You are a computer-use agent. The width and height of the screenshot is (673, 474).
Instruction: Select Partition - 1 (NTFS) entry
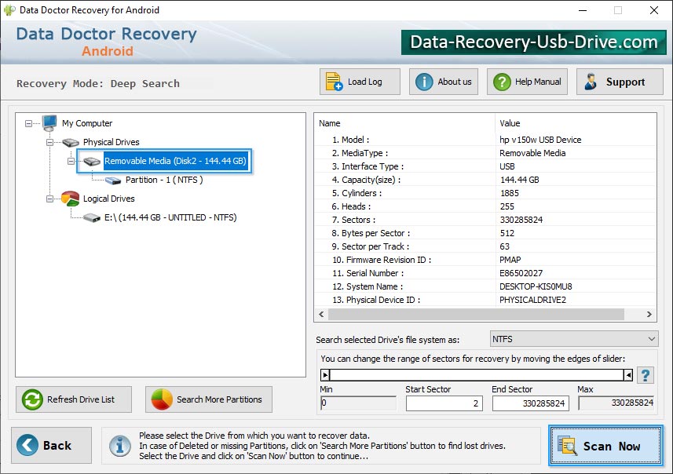point(164,180)
